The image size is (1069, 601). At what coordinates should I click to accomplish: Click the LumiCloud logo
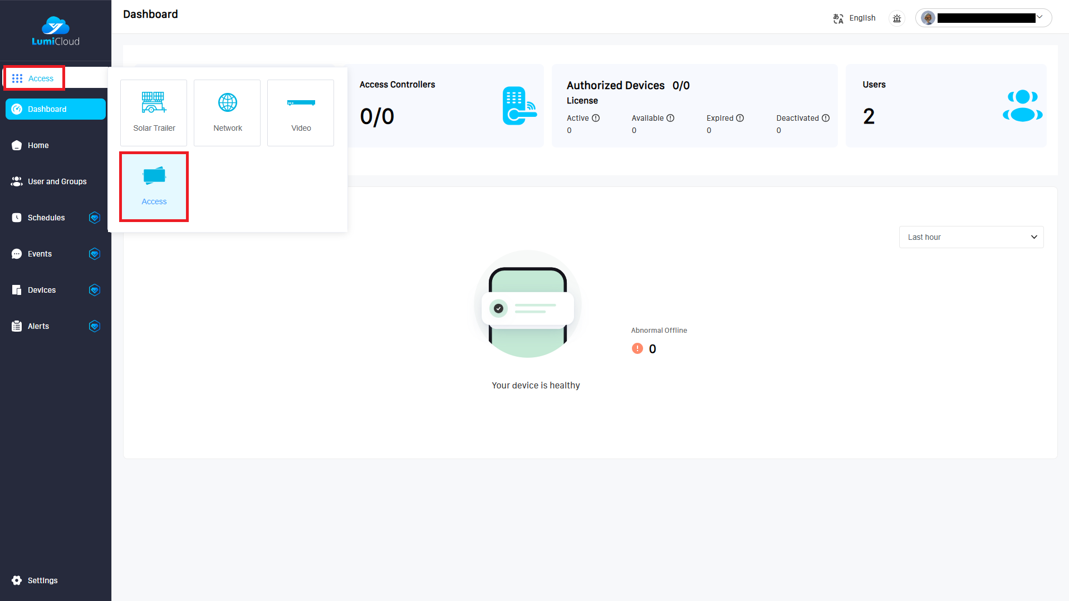pos(56,31)
